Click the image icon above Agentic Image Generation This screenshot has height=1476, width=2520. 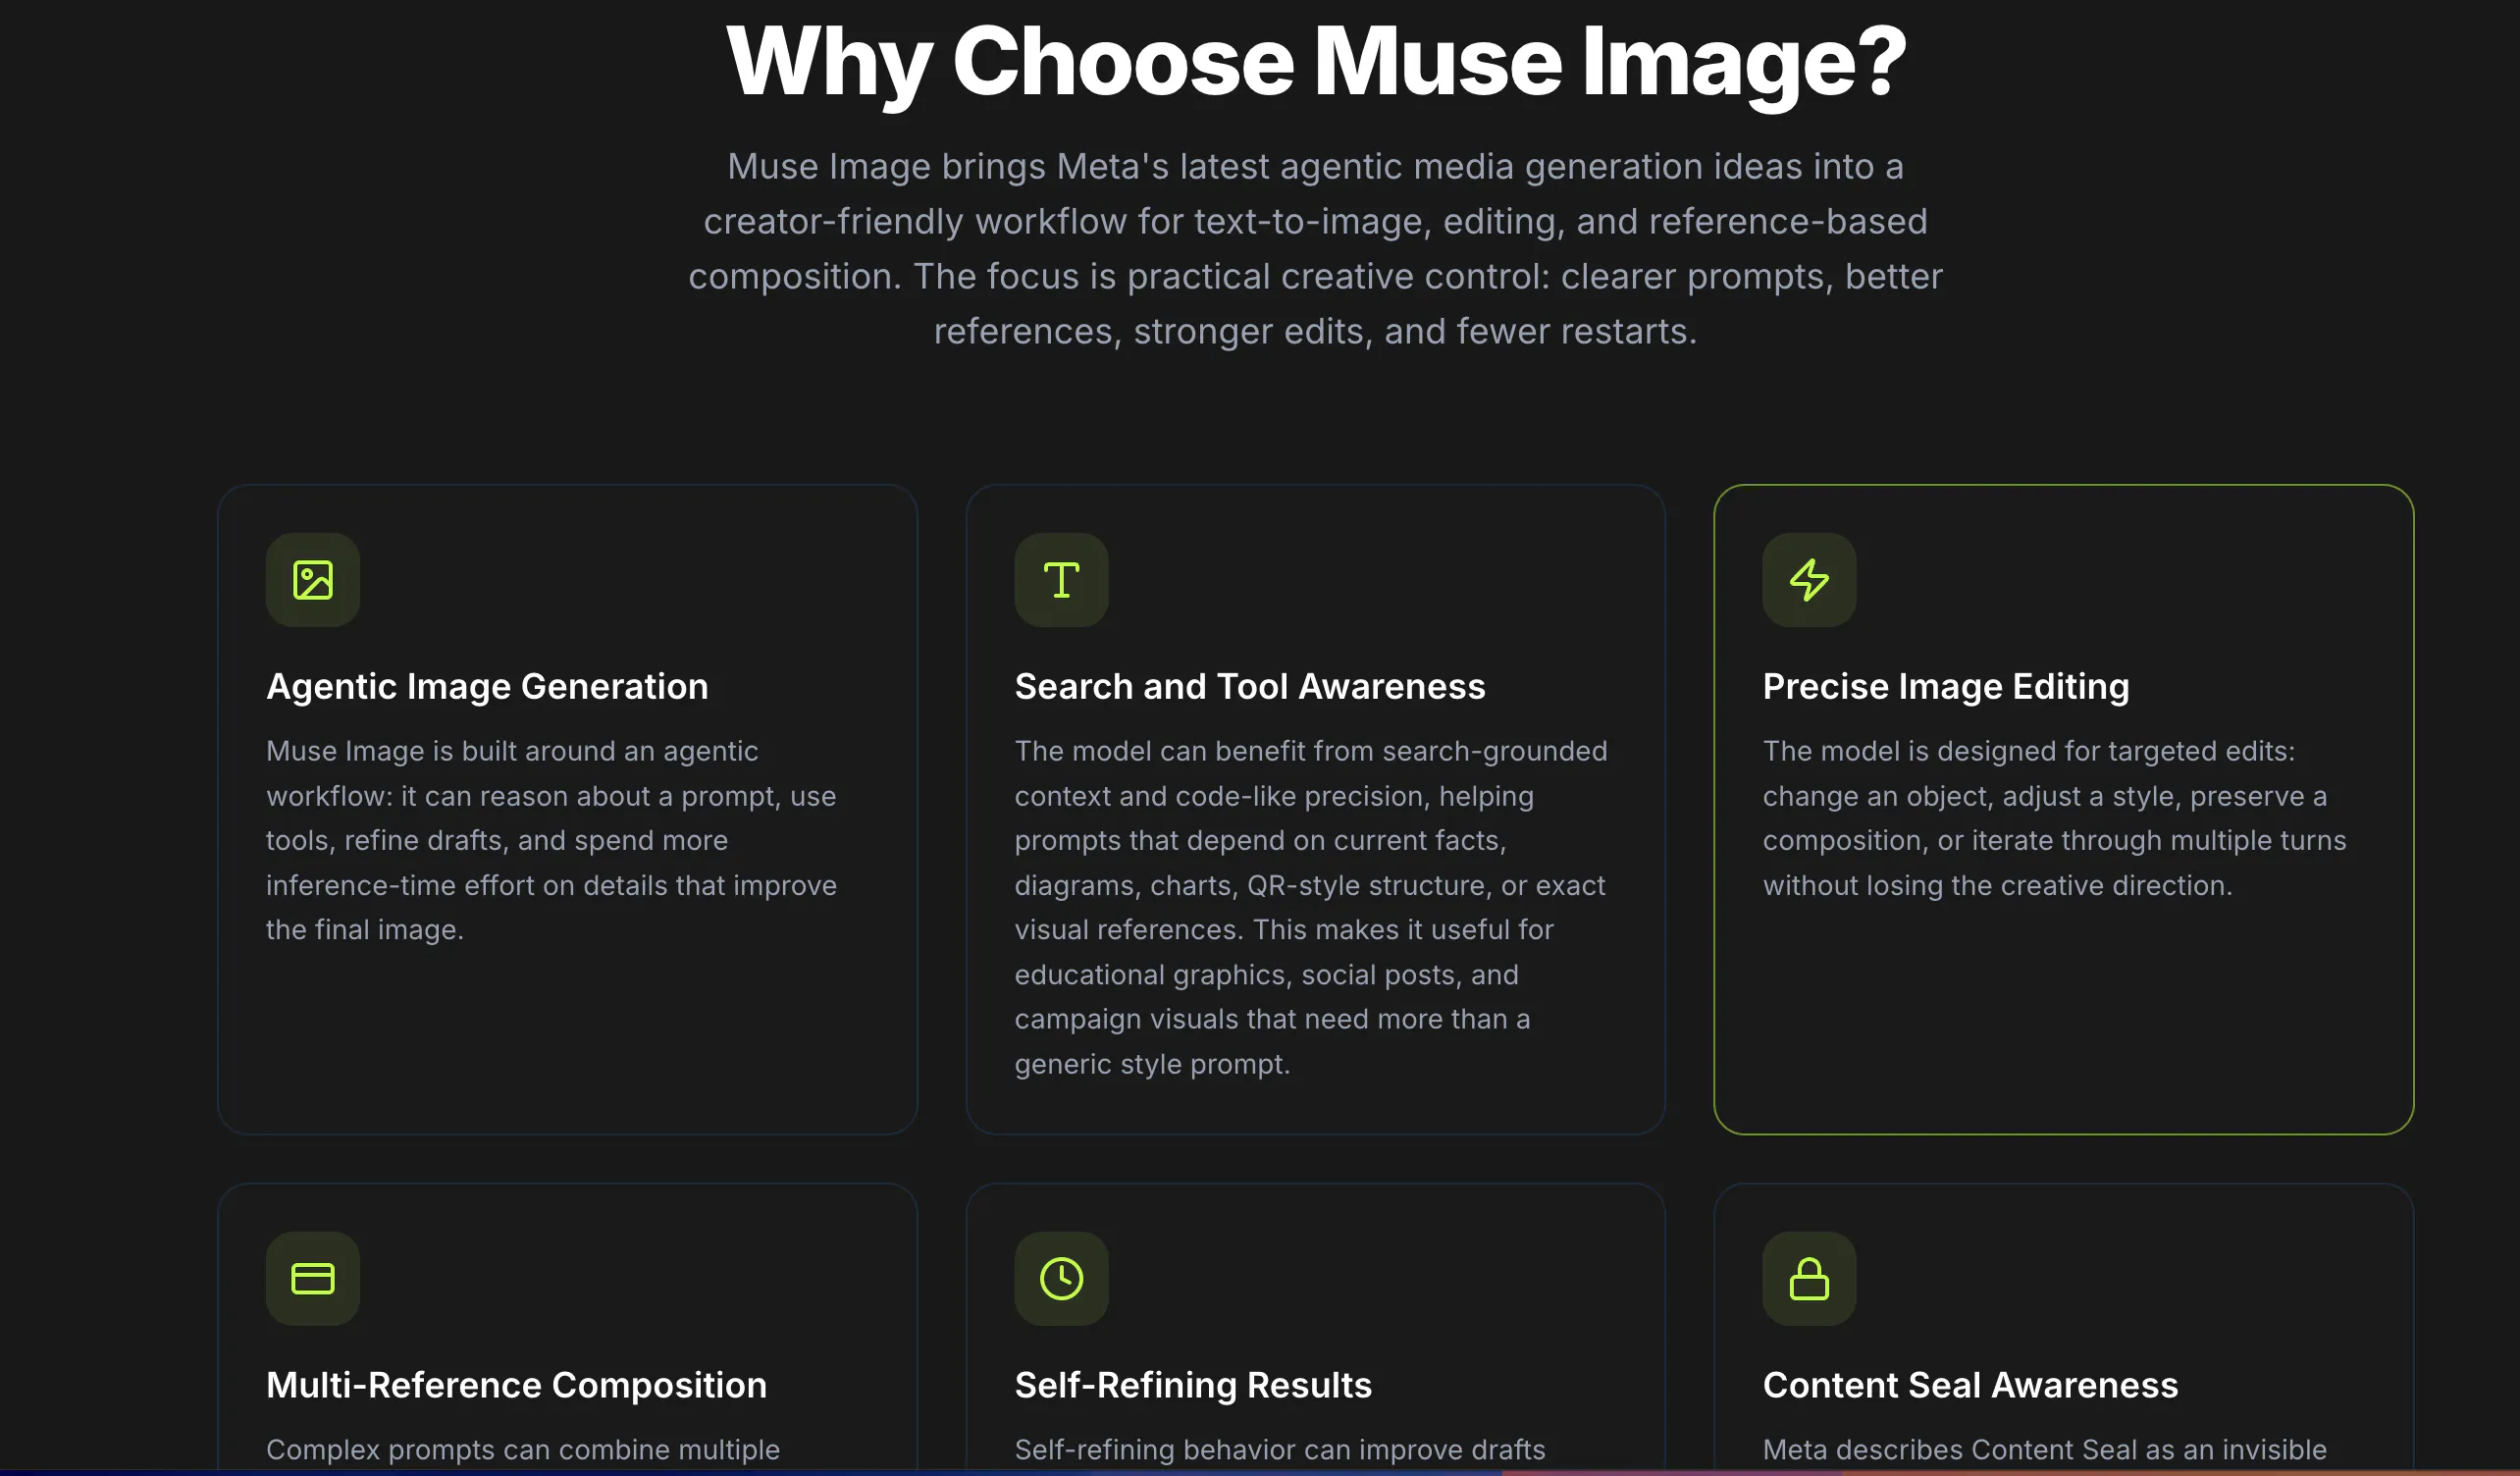[x=313, y=580]
